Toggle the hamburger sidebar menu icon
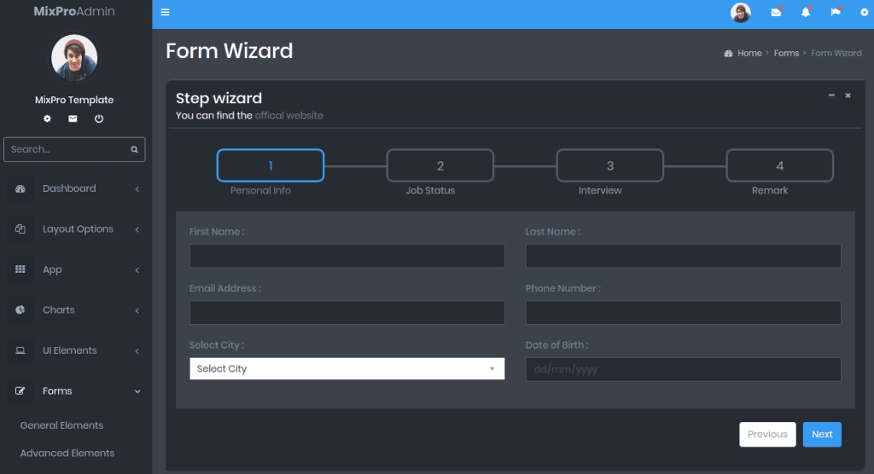The width and height of the screenshot is (874, 474). [x=165, y=12]
